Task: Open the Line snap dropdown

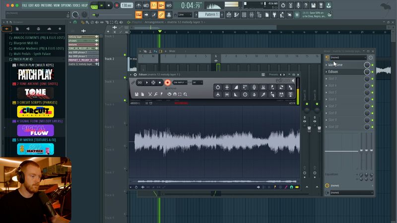Action: [185, 15]
